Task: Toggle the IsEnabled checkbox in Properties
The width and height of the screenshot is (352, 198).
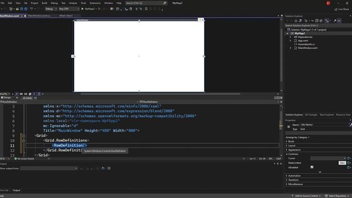Action: pos(312,167)
